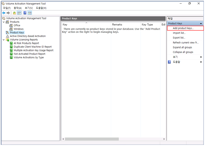This screenshot has width=205, height=146.
Task: Click the help icon in actions pane
Action: [x=169, y=62]
